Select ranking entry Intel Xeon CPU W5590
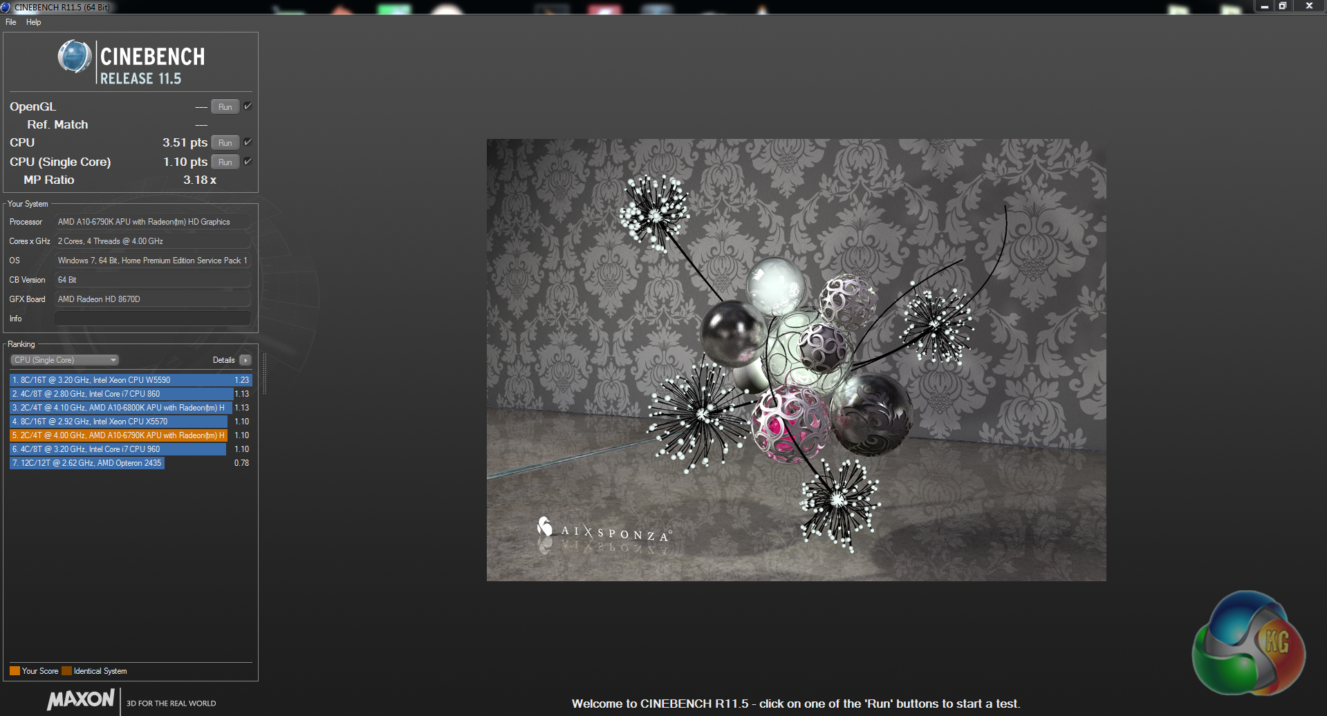The image size is (1327, 716). 131,380
